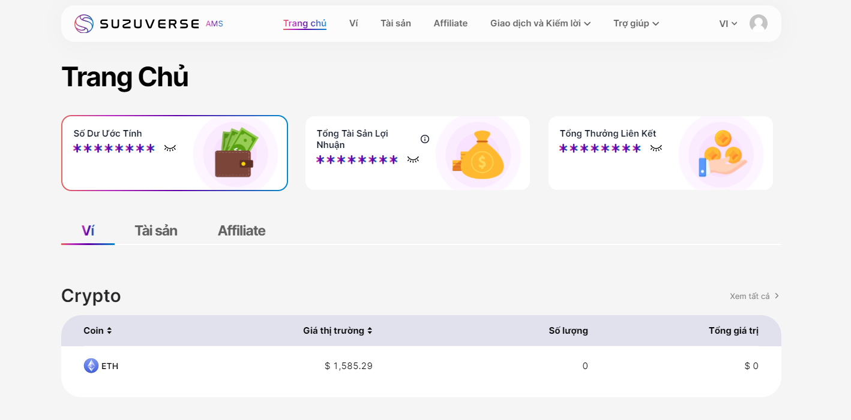Click the Ethereum coin icon
The width and height of the screenshot is (851, 420).
(x=91, y=365)
